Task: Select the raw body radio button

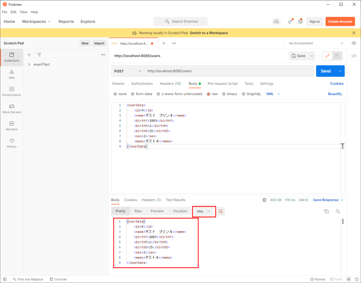Action: tap(209, 94)
